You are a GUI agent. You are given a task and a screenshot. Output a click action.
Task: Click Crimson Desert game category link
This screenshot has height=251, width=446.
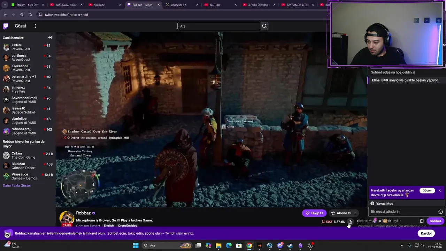point(88,226)
